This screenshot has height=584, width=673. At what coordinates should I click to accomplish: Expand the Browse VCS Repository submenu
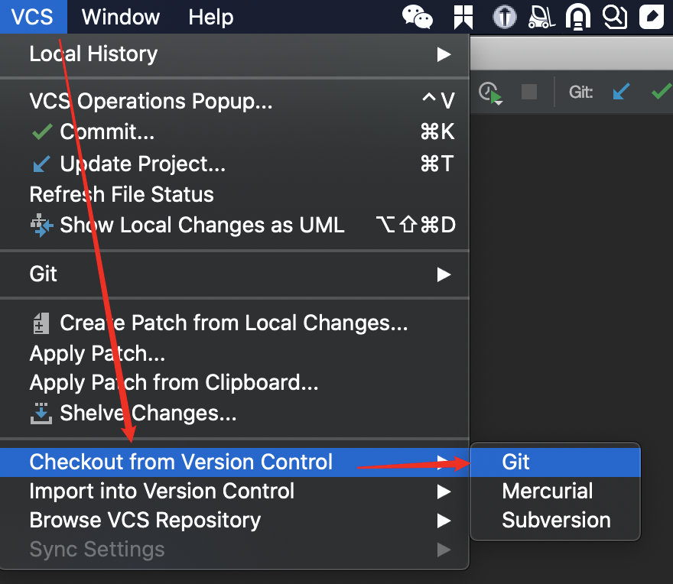[x=444, y=520]
